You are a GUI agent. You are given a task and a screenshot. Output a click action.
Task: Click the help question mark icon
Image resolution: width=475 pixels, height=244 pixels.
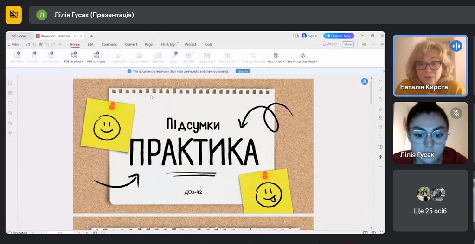click(x=380, y=146)
